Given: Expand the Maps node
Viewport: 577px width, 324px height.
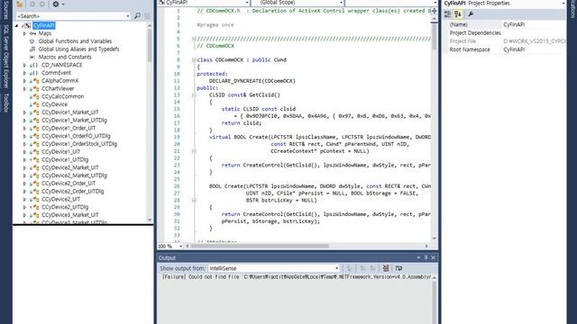Looking at the screenshot, I should tap(24, 33).
